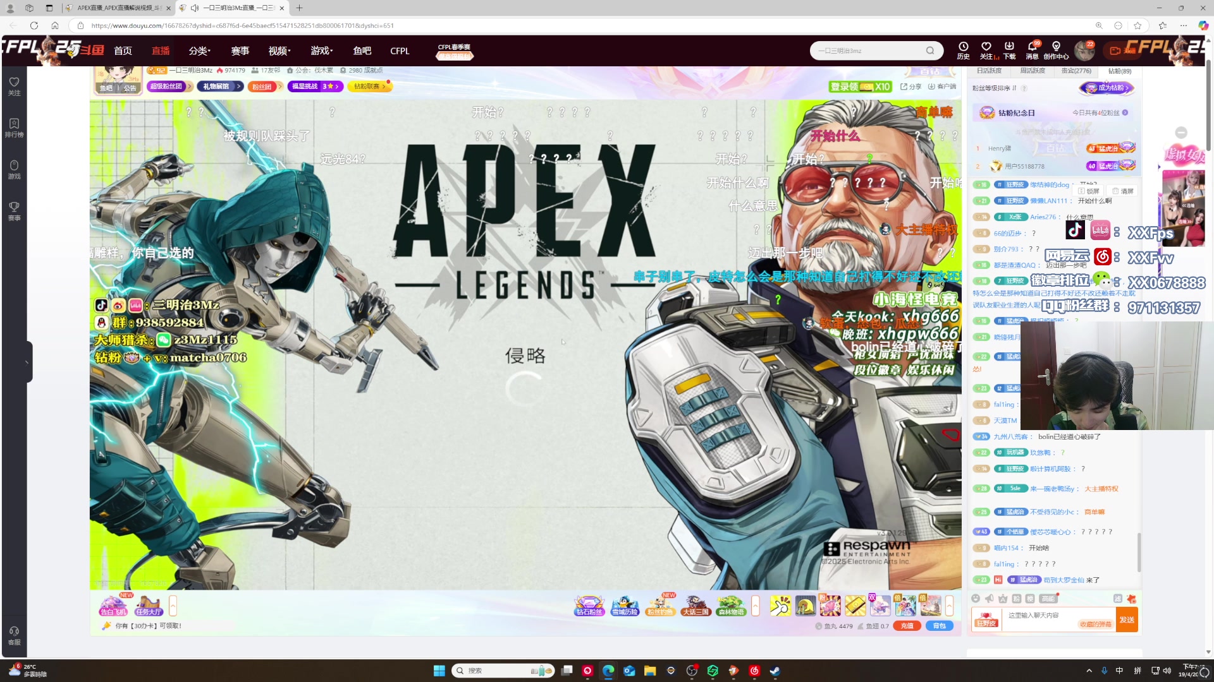The width and height of the screenshot is (1214, 682).
Task: Open the 视频 video dropdown
Action: [x=279, y=51]
